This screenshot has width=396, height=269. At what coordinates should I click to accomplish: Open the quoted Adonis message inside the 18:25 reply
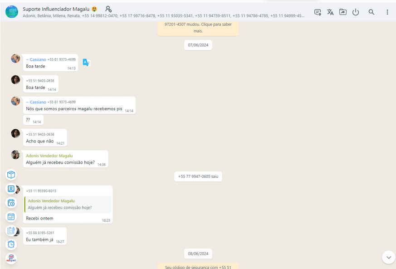pyautogui.click(x=68, y=204)
